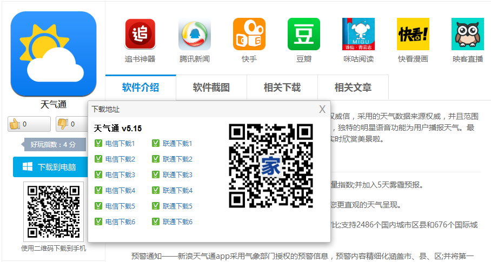
Task: Click the 联通下载4 link
Action: tap(177, 190)
